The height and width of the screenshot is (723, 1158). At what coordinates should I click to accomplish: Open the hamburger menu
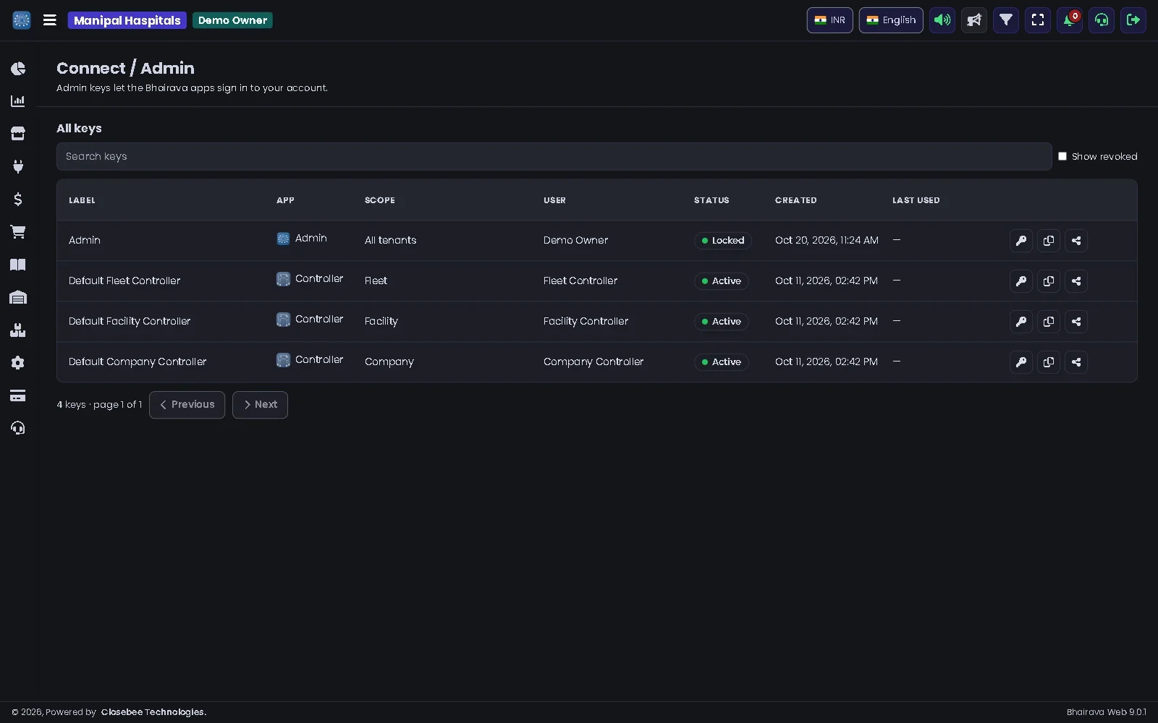tap(49, 20)
